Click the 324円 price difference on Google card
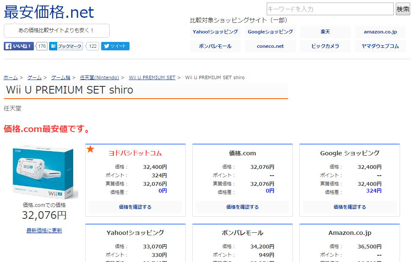The image size is (414, 262). click(x=374, y=191)
